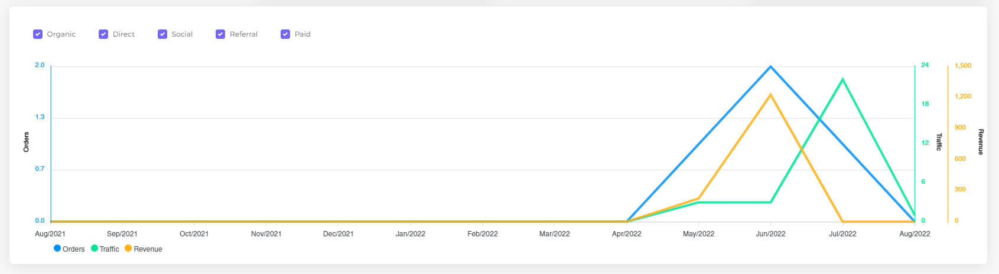Click the Referral label text
Image resolution: width=999 pixels, height=274 pixels.
(243, 34)
